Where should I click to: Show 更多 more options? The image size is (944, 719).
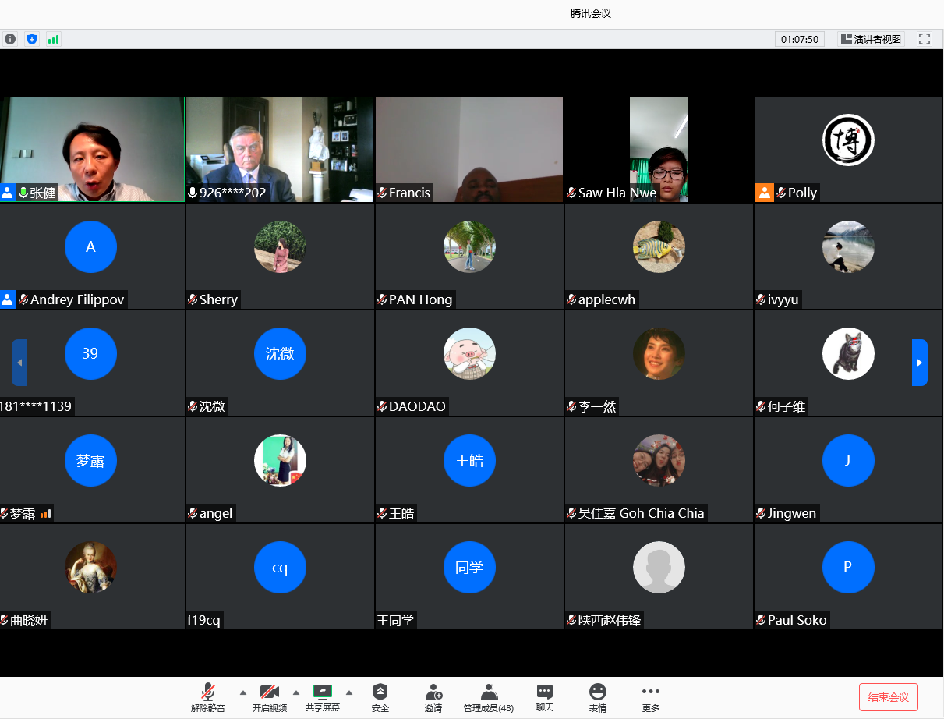coord(650,697)
